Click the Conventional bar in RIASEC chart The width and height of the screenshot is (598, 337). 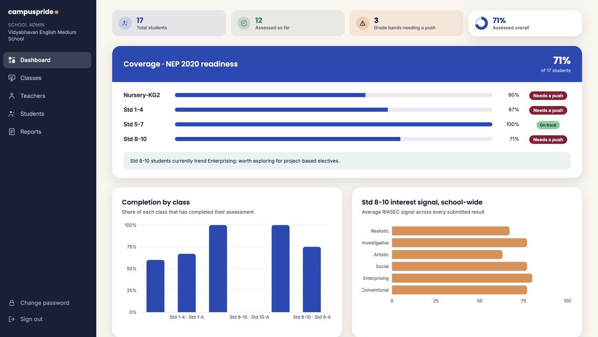460,290
